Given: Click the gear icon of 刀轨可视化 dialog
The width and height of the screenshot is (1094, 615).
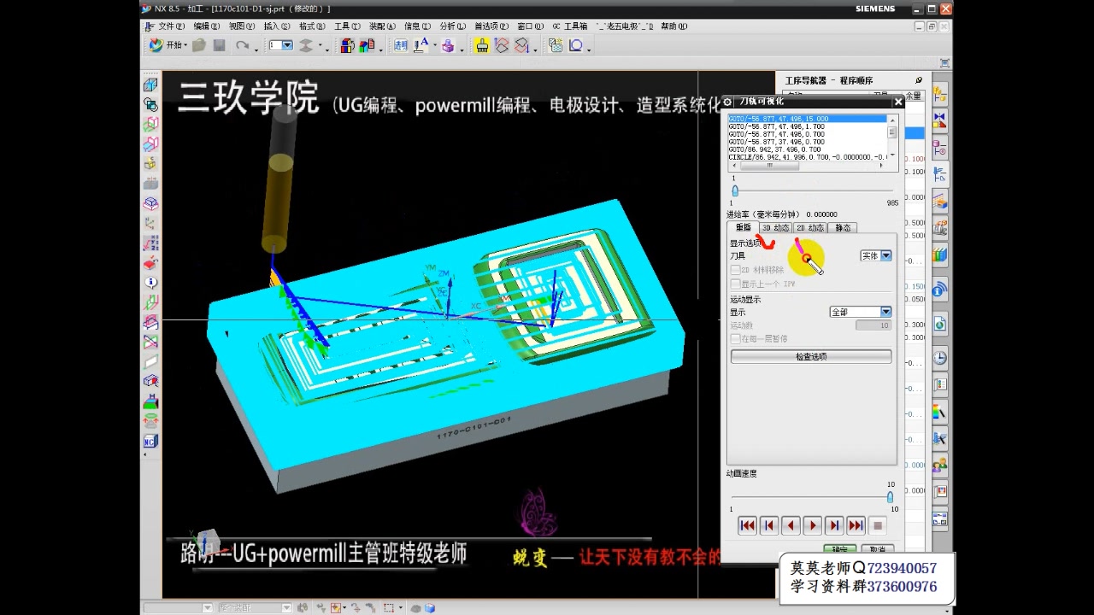Looking at the screenshot, I should 728,102.
